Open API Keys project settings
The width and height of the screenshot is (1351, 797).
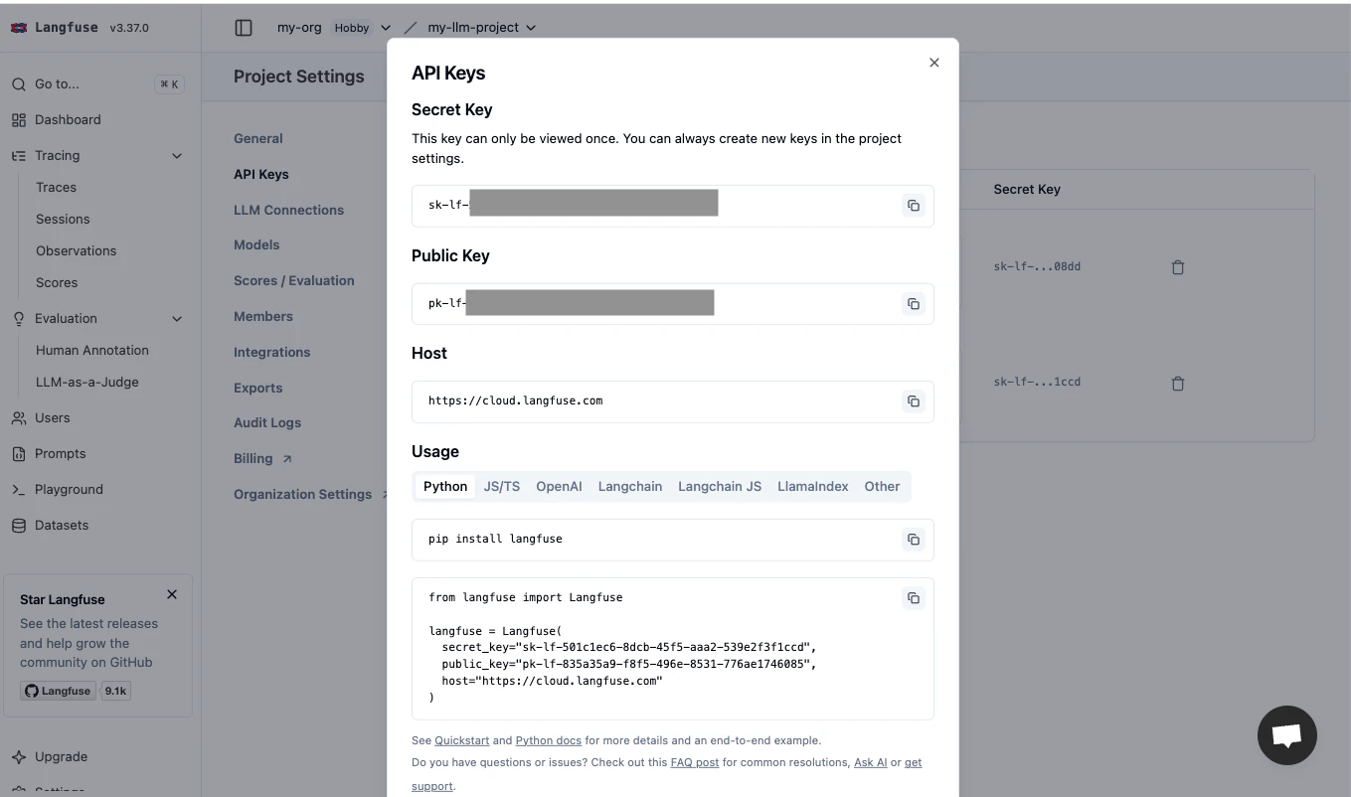coord(261,175)
